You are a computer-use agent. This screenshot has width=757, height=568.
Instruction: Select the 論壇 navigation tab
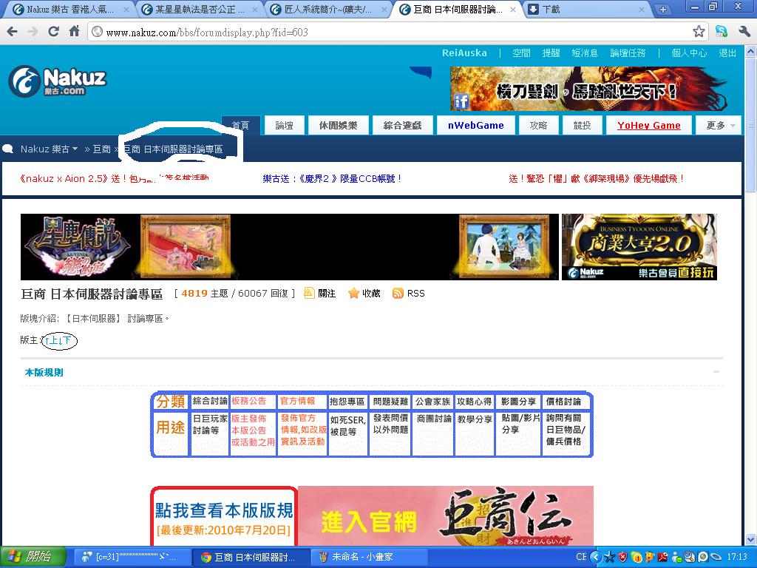click(x=285, y=126)
